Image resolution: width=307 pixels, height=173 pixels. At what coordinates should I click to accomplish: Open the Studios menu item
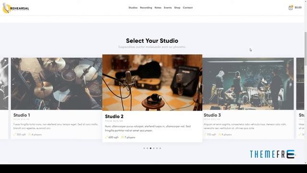coord(133,8)
